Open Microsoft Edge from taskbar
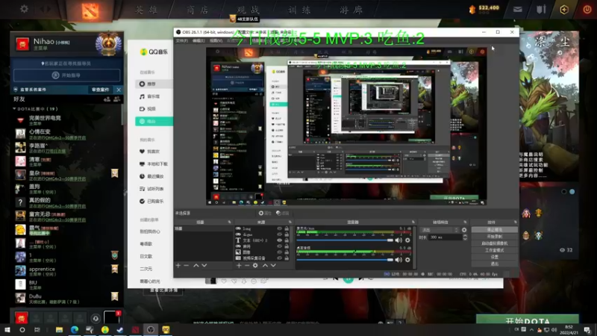This screenshot has width=597, height=336. [74, 329]
